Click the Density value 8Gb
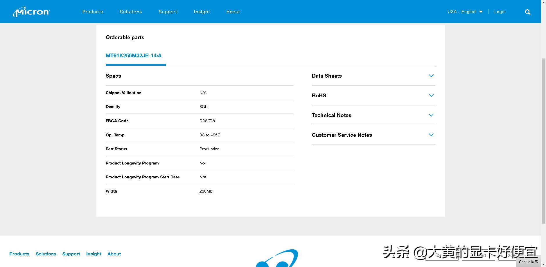The width and height of the screenshot is (546, 267). 203,107
